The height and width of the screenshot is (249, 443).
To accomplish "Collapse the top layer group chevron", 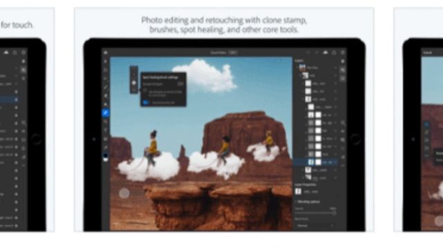I will click(297, 68).
